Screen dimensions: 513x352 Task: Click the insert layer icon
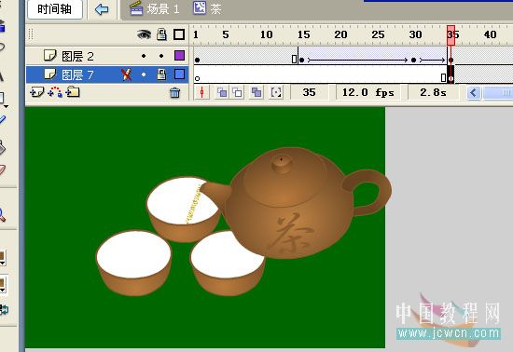coord(36,92)
